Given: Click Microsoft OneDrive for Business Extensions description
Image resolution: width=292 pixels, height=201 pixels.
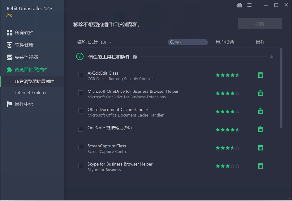Looking at the screenshot, I should tap(127, 97).
